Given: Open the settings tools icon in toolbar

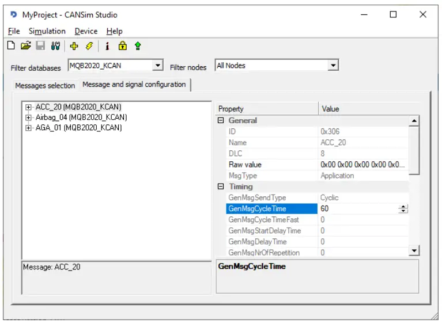Looking at the screenshot, I should coord(55,45).
